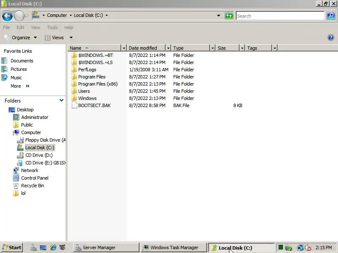Click the Floppy Disk Drive icon in tree
This screenshot has width=338, height=253.
pos(20,140)
